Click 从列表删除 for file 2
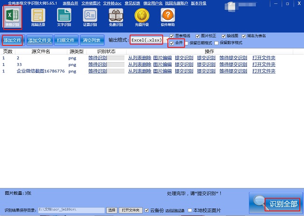 pyautogui.click(x=139, y=58)
